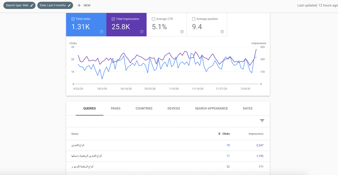Open the Date: Last 3 months filter
This screenshot has width=338, height=175.
coord(53,5)
